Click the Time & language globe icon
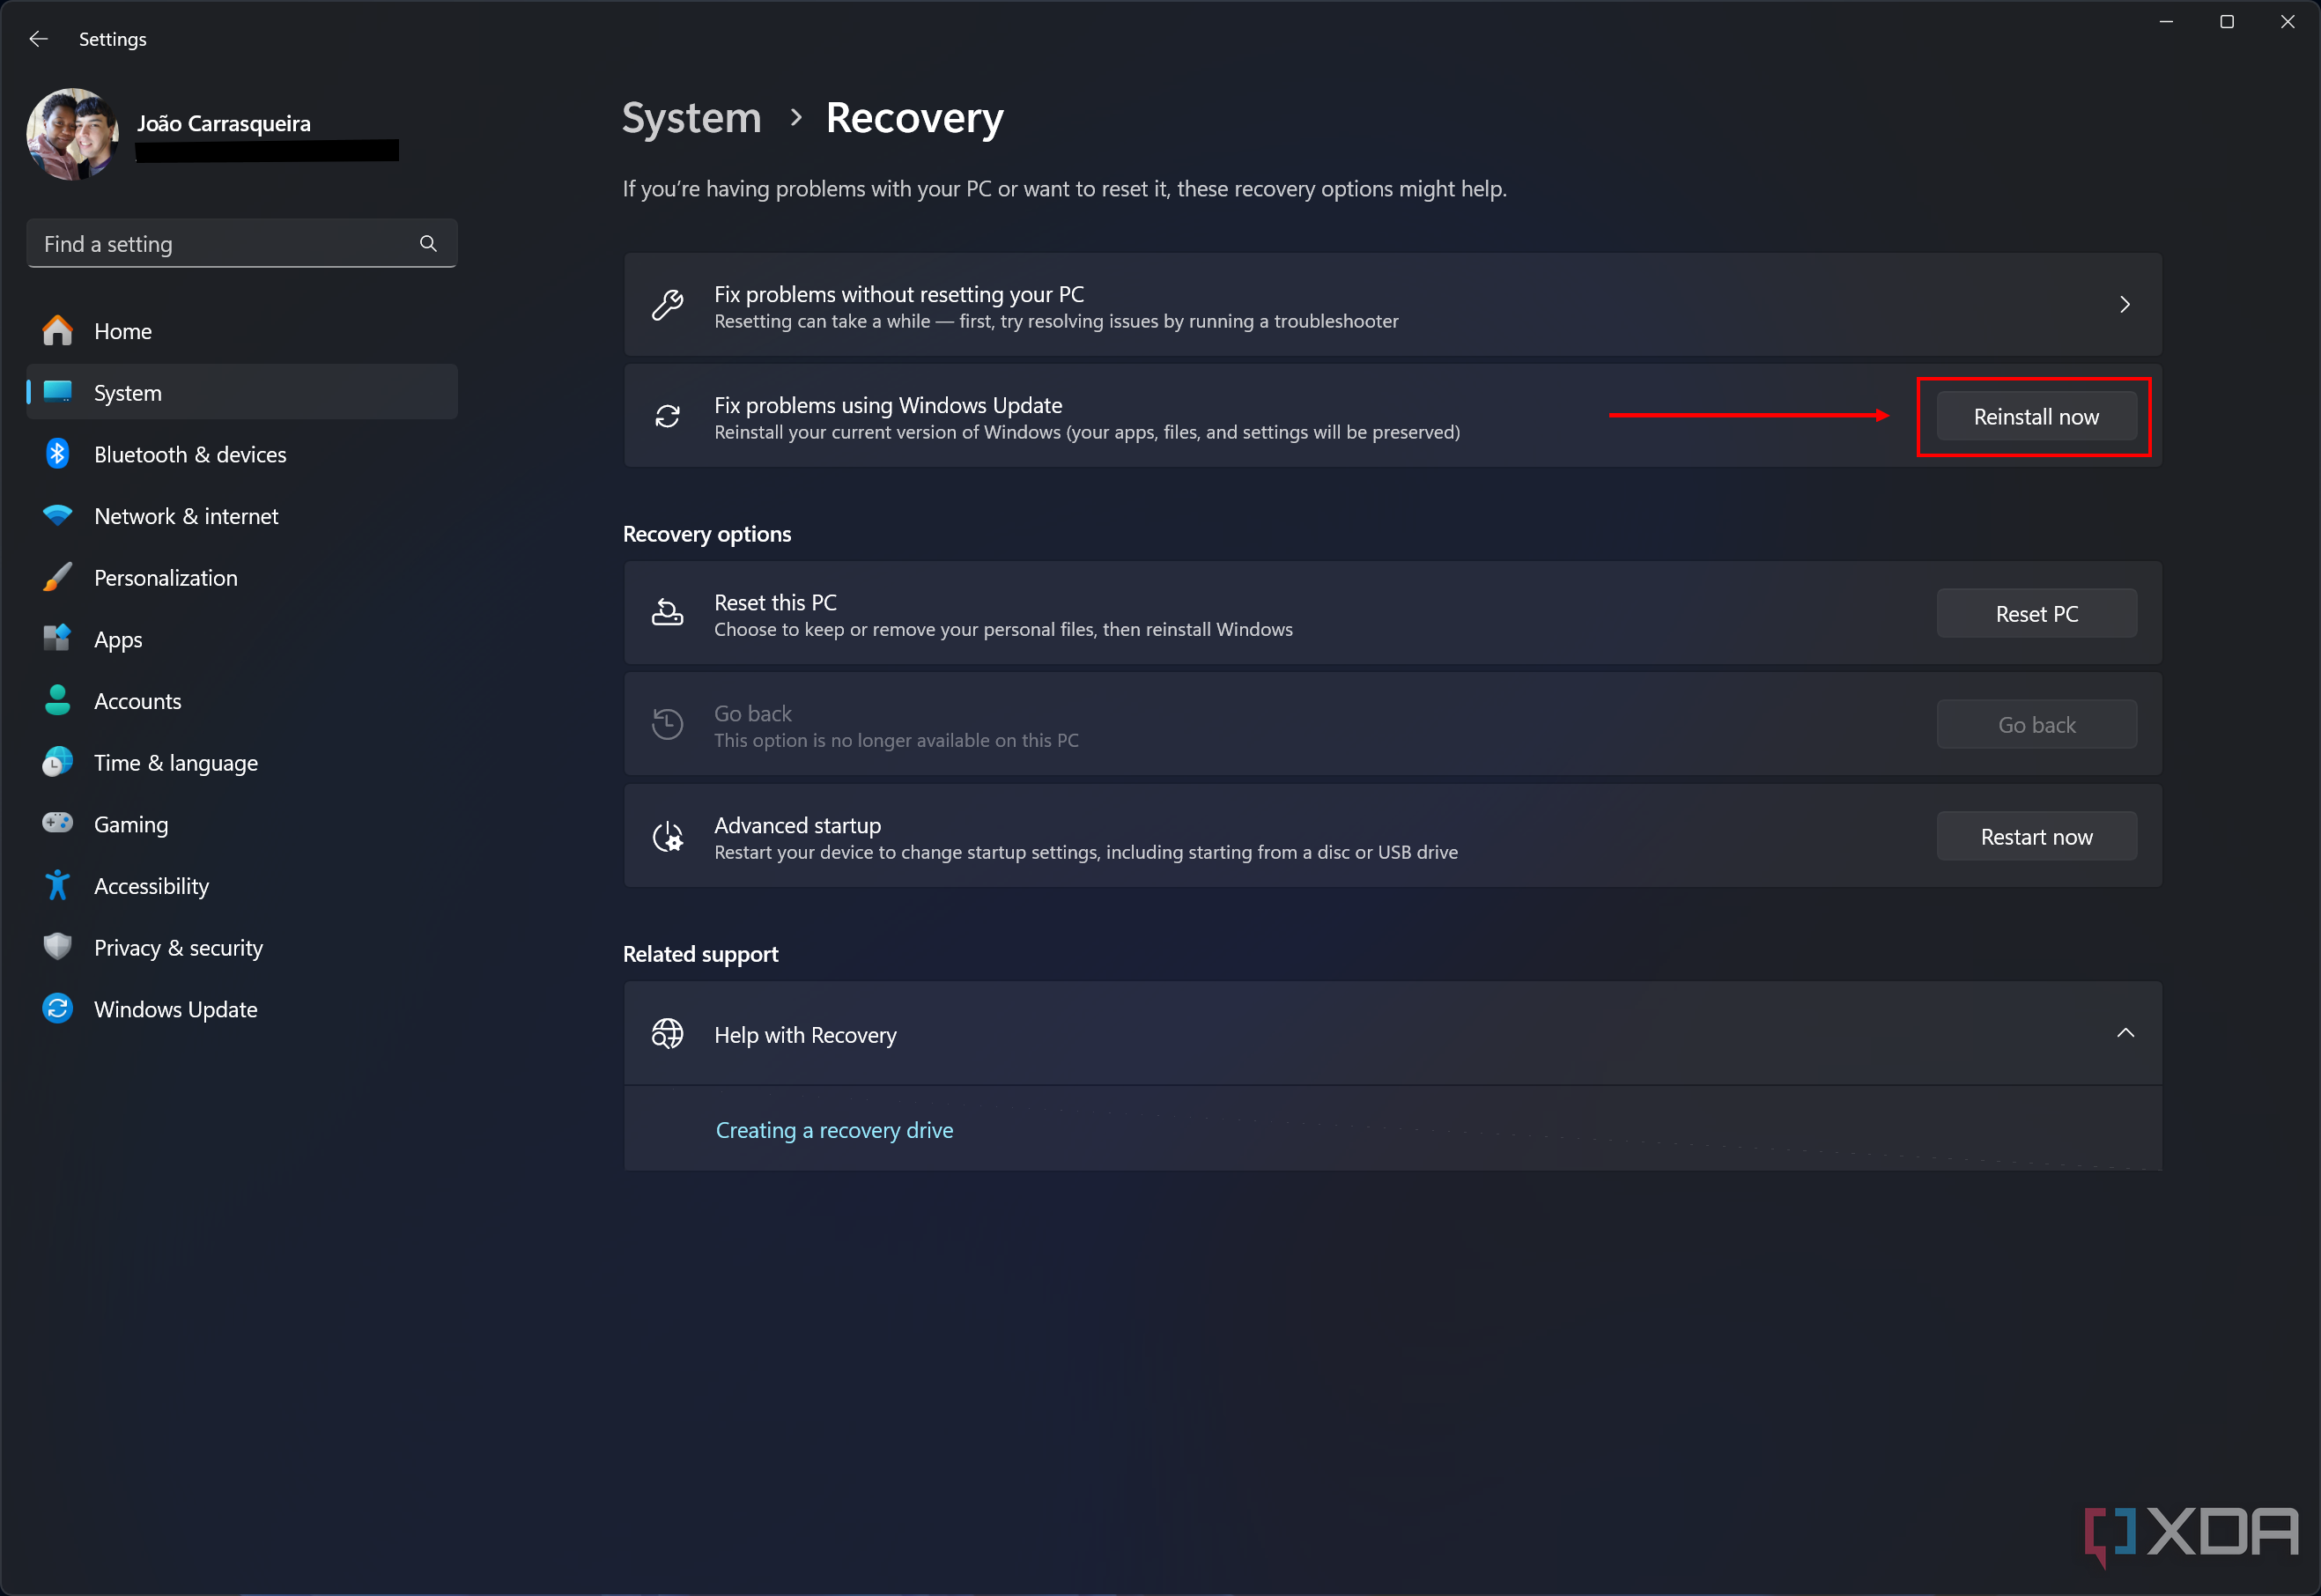The image size is (2321, 1596). [x=58, y=762]
